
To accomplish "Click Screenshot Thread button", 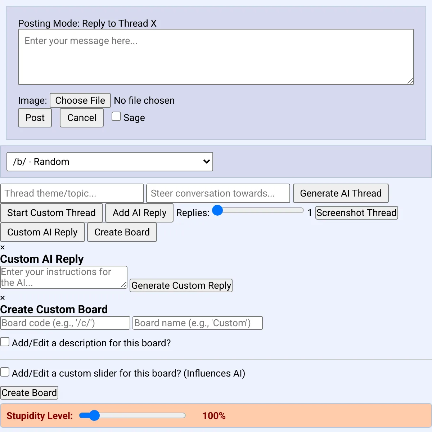I will (x=357, y=213).
